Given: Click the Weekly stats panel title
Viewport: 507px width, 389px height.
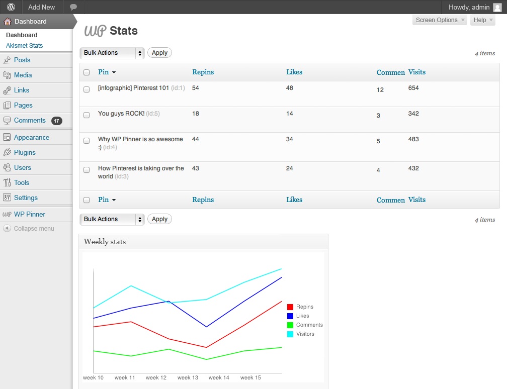Looking at the screenshot, I should pos(105,242).
